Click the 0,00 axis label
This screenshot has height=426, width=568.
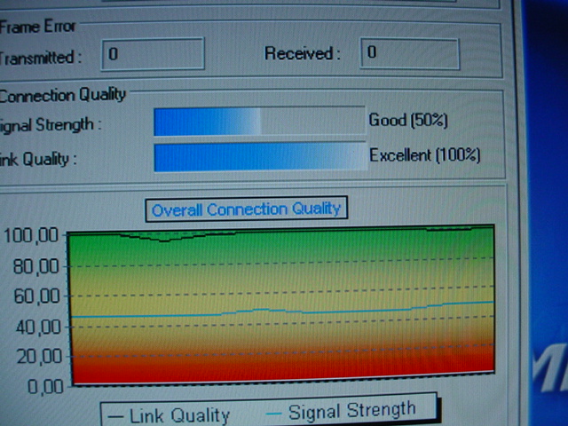(x=45, y=387)
